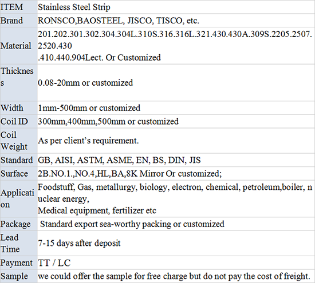The height and width of the screenshot is (283, 315).
Task: Select the 7-15 days lead time cell
Action: pyautogui.click(x=176, y=243)
